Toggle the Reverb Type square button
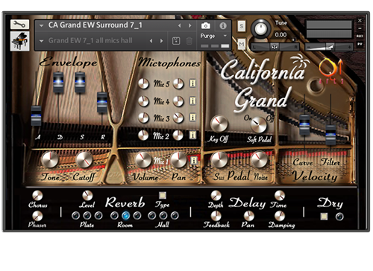Screen dimensions: 373x271 pyautogui.click(x=163, y=195)
